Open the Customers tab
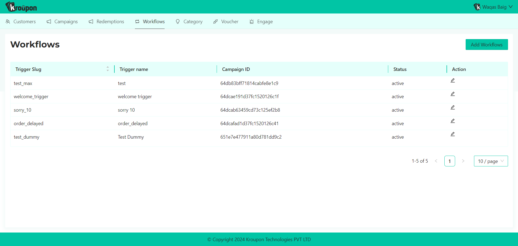This screenshot has width=518, height=246. pos(21,22)
